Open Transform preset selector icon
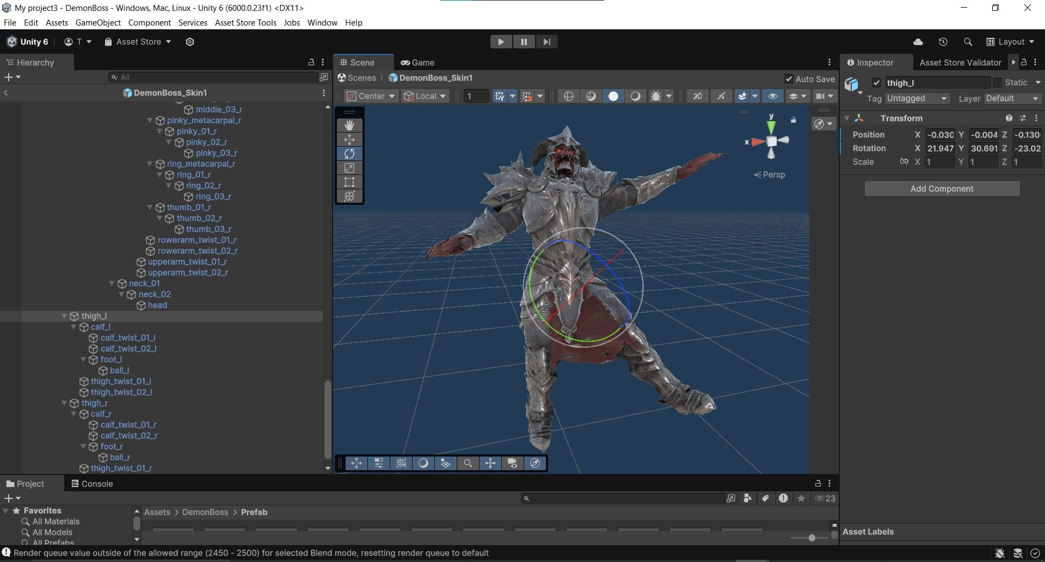Viewport: 1045px width, 562px height. pyautogui.click(x=1023, y=118)
